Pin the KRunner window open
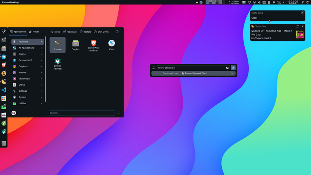Screen dimensions: 311x175 point(233,67)
